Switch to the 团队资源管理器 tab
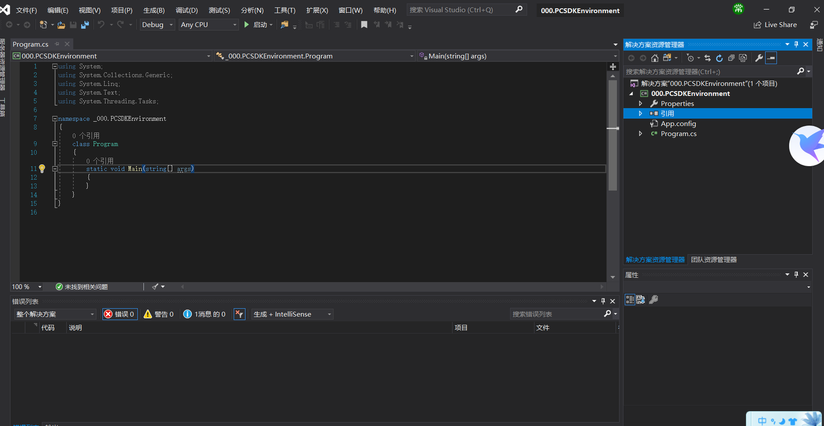Screen dimensions: 824x426 (714, 259)
